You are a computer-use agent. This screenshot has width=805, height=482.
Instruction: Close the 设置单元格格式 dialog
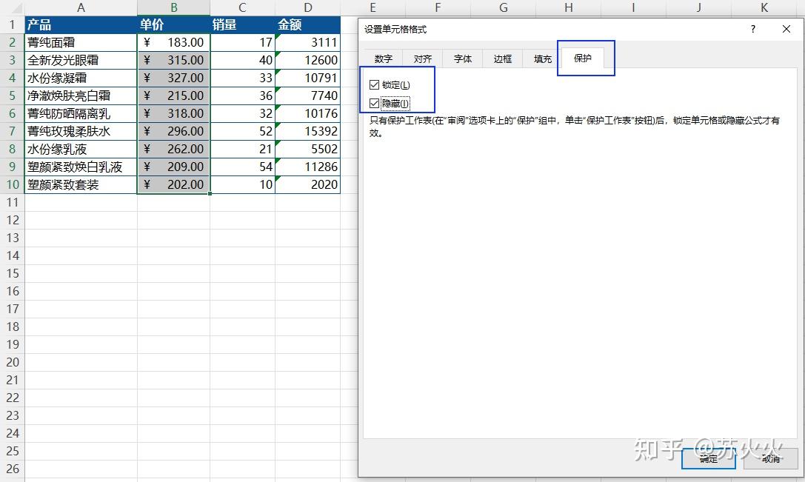786,30
